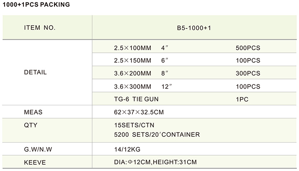The width and height of the screenshot is (299, 171).
Task: Select the 500PCS quantity cell
Action: [248, 48]
